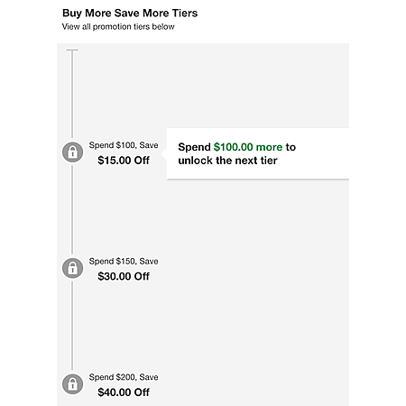Screen dimensions: 406x406
Task: Click the lock icon for $40.00 Off tier
Action: [x=72, y=384]
